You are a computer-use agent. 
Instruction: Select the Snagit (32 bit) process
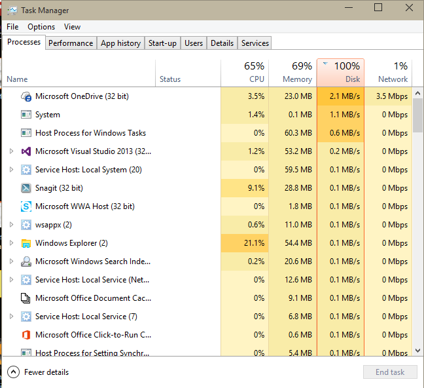tap(207, 188)
